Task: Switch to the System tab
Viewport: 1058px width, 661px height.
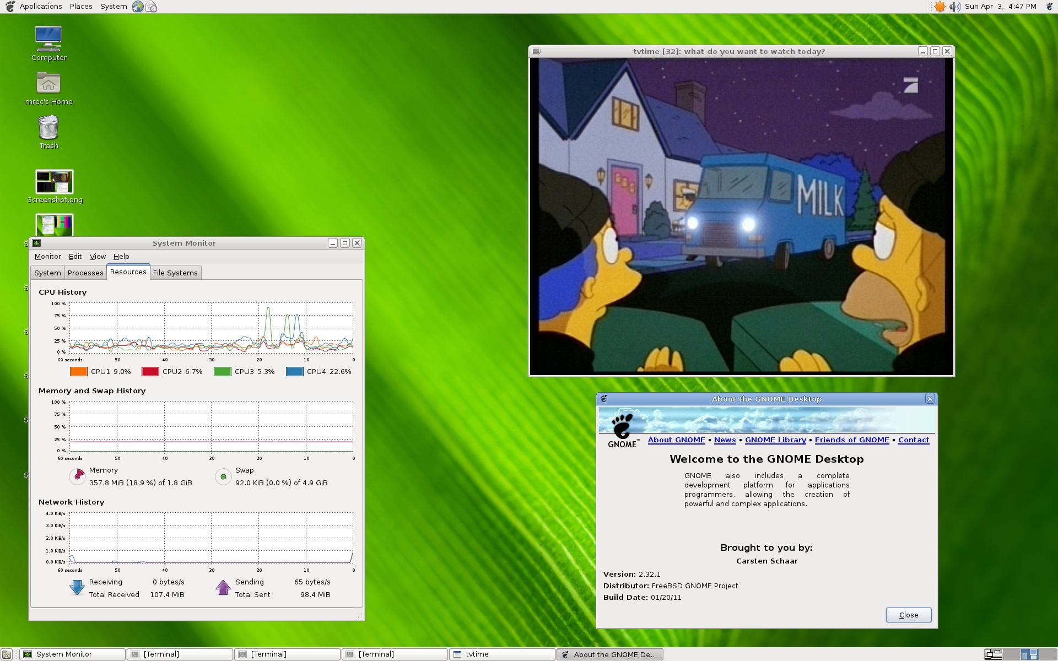Action: click(47, 273)
